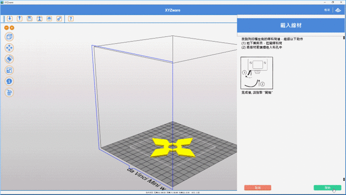Select the View cube tool
This screenshot has height=195, width=346.
9,37
